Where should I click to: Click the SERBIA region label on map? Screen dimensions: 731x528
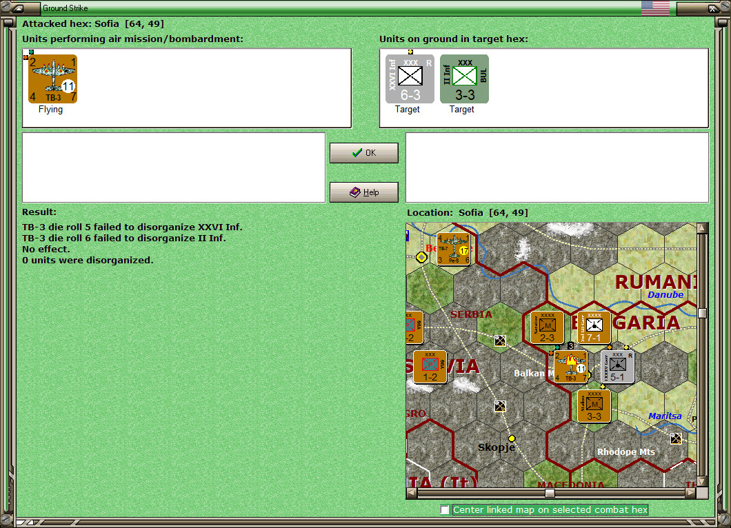coord(471,314)
